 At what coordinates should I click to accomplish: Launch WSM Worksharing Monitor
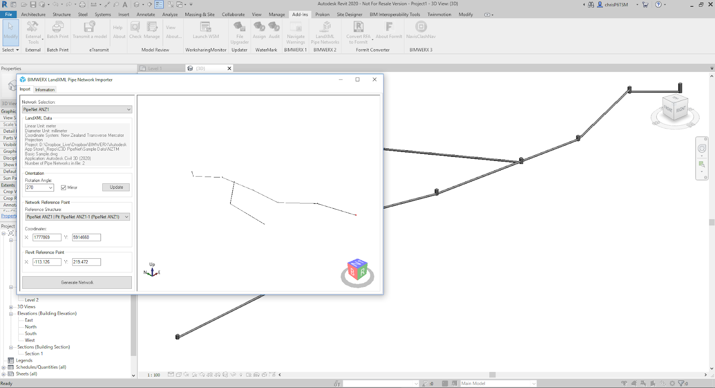(206, 30)
